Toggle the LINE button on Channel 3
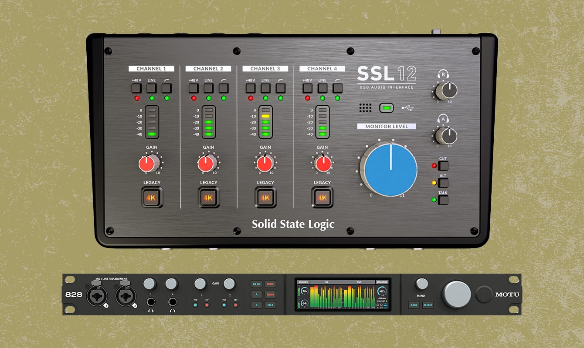 click(x=265, y=88)
